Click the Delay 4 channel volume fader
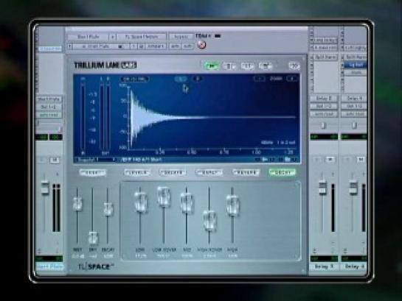 pyautogui.click(x=353, y=188)
